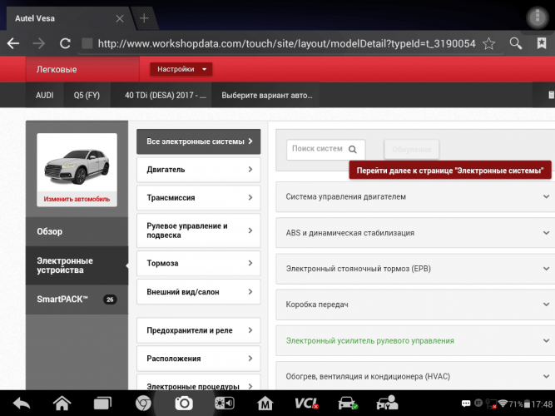This screenshot has height=416, width=555.
Task: Take a screenshot with camera icon
Action: click(x=184, y=403)
